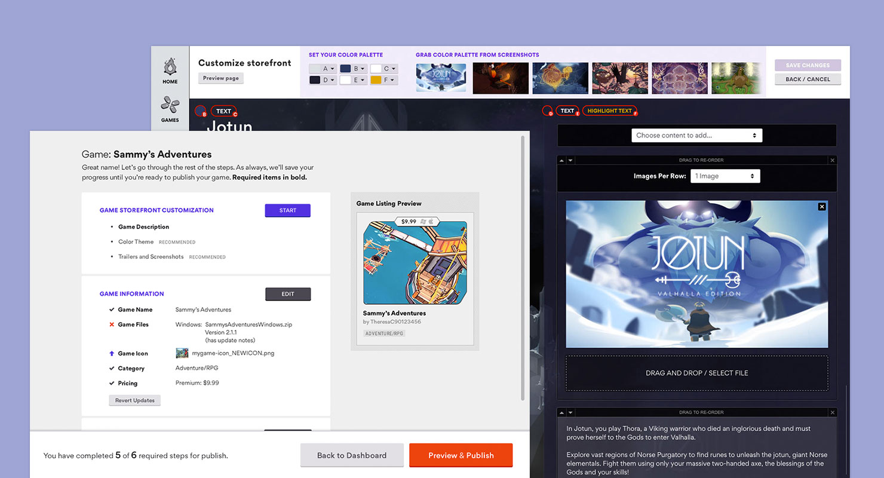This screenshot has width=884, height=478.
Task: Click the SammysAdventuresWindows.zip file name
Action: pos(248,324)
